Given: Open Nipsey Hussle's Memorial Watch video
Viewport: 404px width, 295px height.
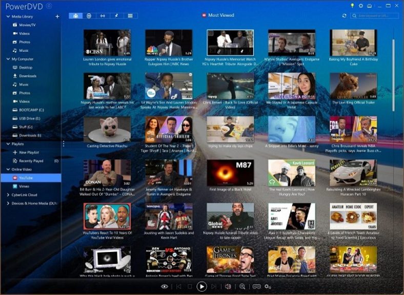Looking at the screenshot, I should click(x=230, y=43).
